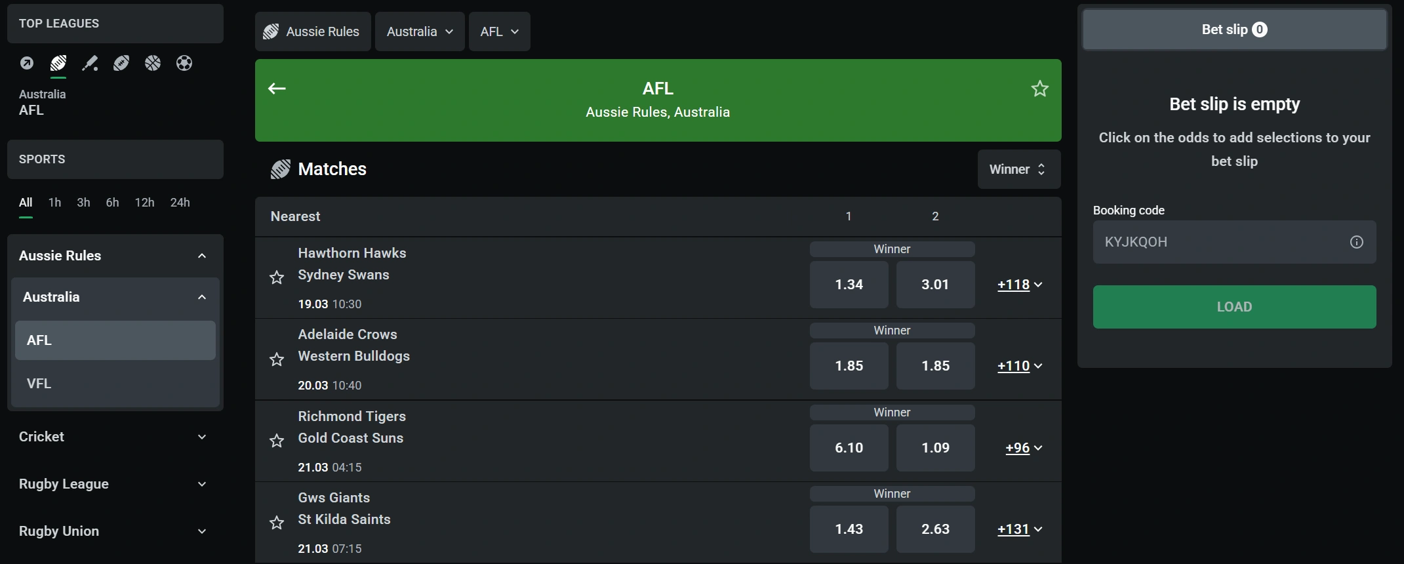The width and height of the screenshot is (1404, 564).
Task: Click the Aussie Rules ball icon in Top Leagues
Action: (x=58, y=64)
